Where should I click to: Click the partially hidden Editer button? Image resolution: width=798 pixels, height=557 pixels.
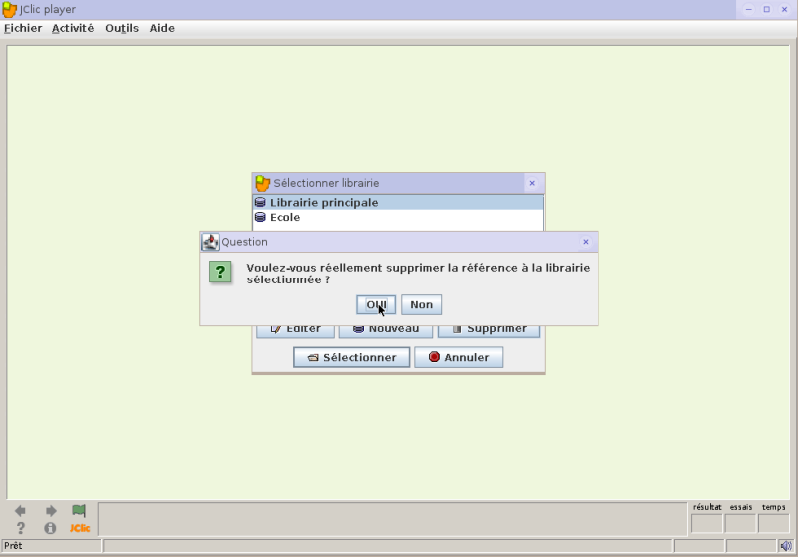point(295,331)
